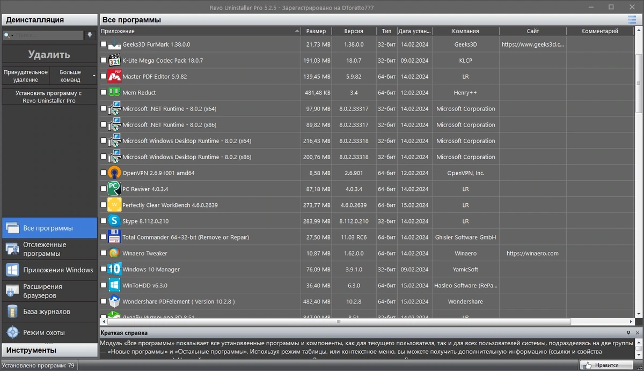
Task: Click https://winaero.com site cell
Action: (532, 254)
